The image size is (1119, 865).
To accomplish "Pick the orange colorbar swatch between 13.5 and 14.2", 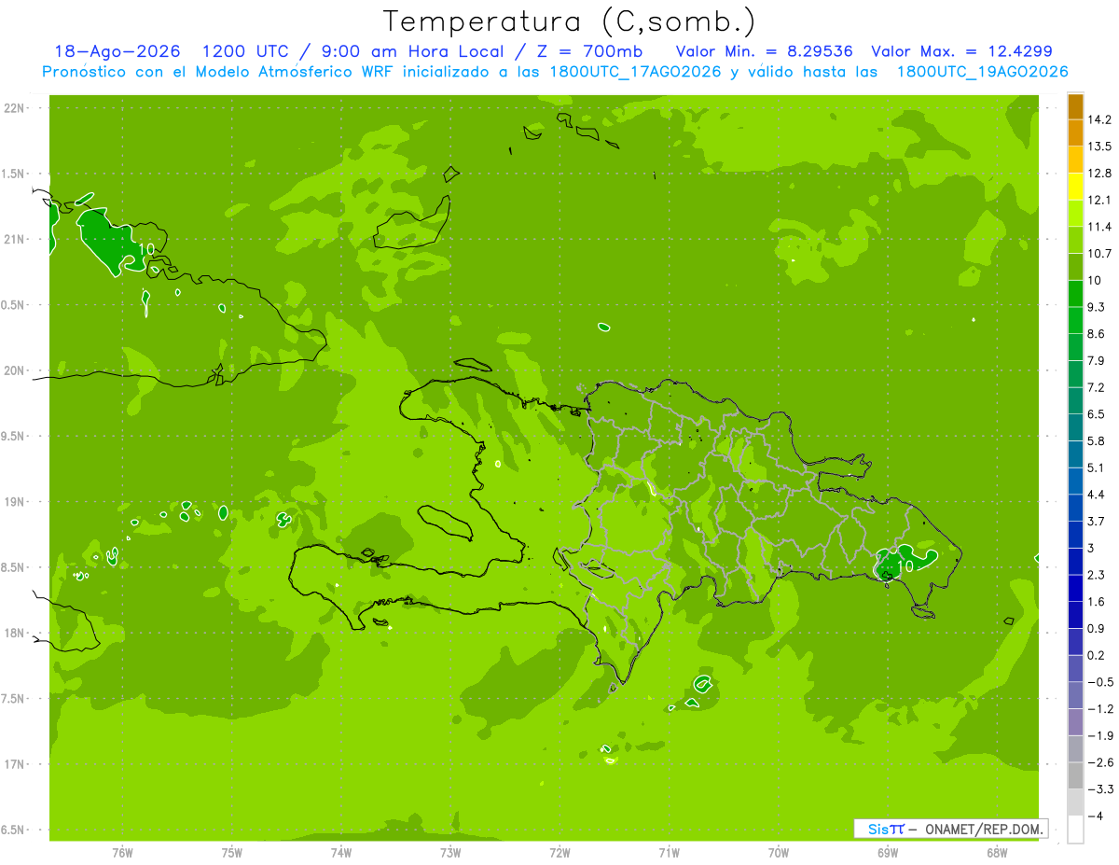I will coord(1075,133).
